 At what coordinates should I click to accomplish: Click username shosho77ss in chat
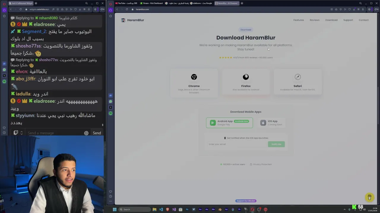click(28, 46)
